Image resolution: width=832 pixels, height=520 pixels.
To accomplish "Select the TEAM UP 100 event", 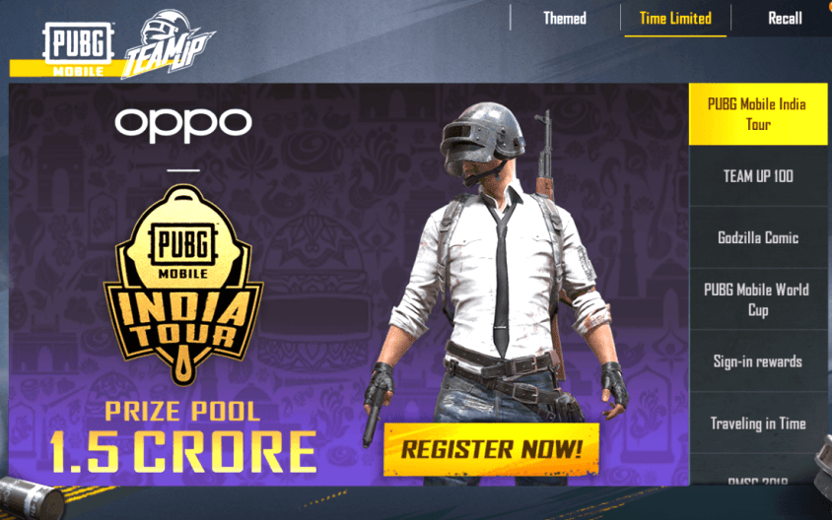I will pos(758,176).
